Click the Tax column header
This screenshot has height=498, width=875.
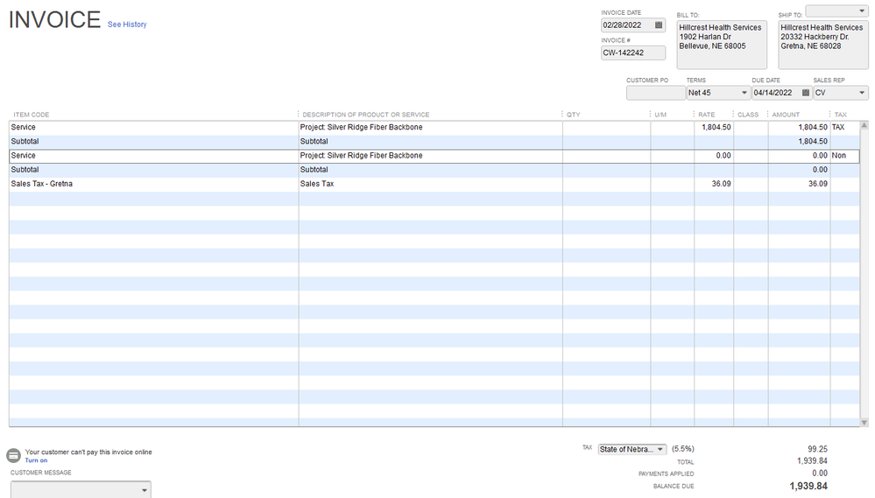coord(840,115)
